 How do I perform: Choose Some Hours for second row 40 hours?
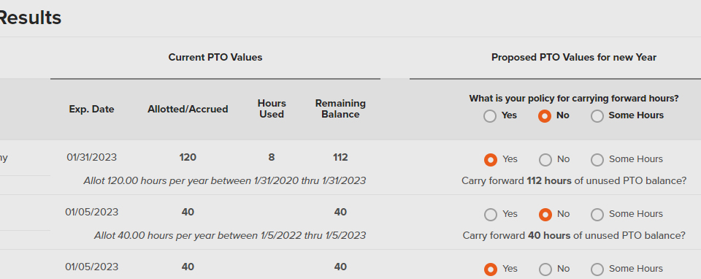pos(597,215)
